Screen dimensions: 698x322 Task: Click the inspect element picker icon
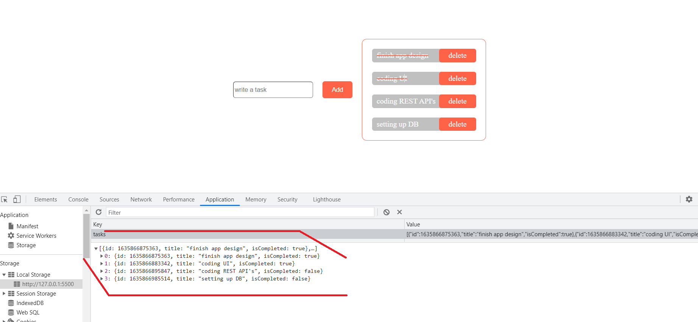[x=5, y=199]
